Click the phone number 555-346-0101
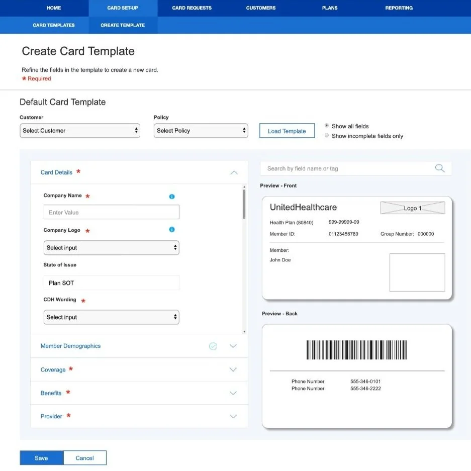Image resolution: width=471 pixels, height=471 pixels. tap(365, 382)
